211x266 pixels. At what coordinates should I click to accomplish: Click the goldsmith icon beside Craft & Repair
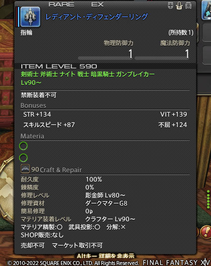coord(25,169)
